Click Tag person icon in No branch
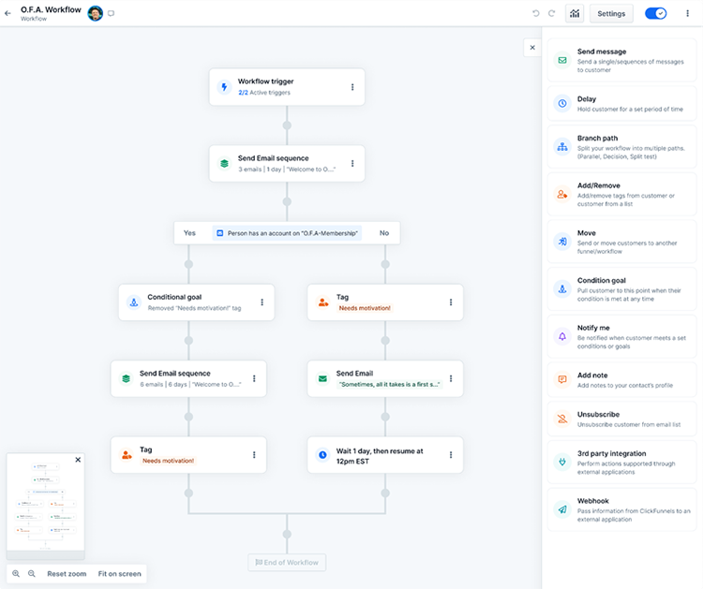Viewport: 703px width, 589px height. point(322,302)
